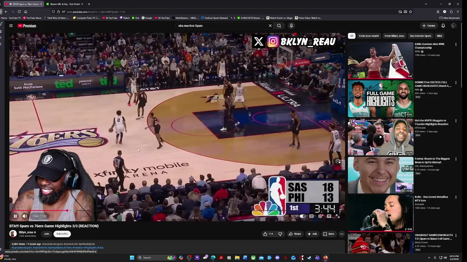The height and width of the screenshot is (262, 467).
Task: Toggle the autoplay switch in the player
Action: 302,216
